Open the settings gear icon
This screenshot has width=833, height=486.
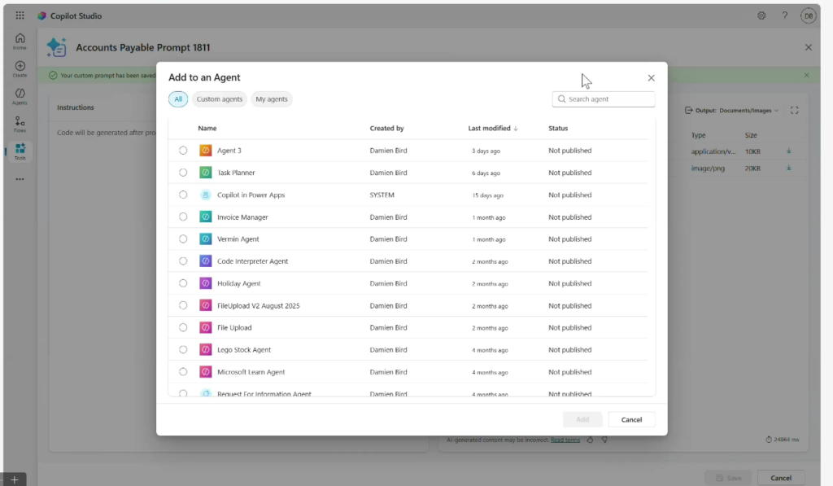[x=761, y=15]
